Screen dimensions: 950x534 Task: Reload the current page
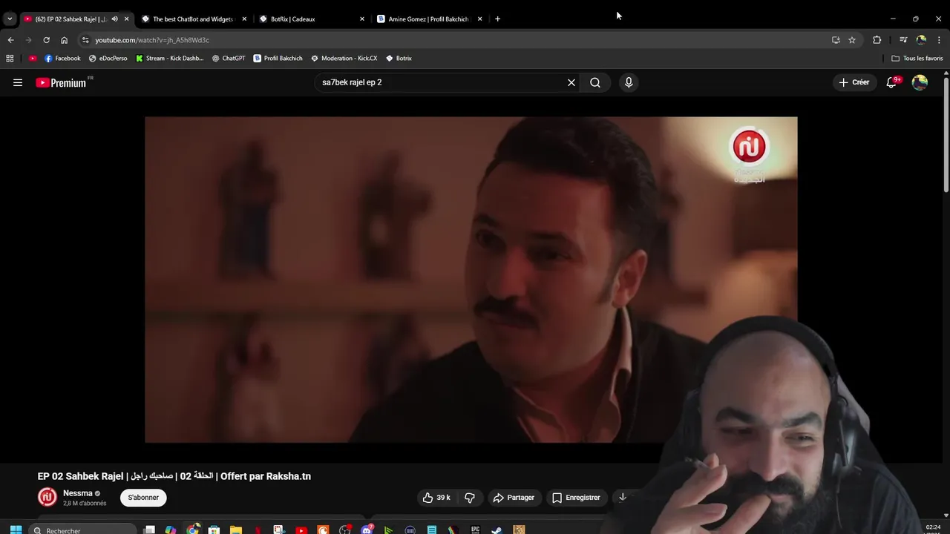[x=46, y=40]
